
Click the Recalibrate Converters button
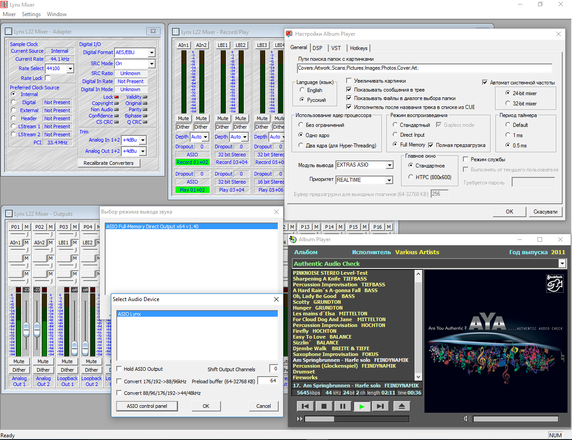(x=109, y=163)
